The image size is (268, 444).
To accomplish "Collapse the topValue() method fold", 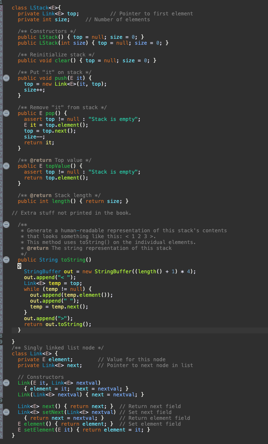I will (6, 166).
